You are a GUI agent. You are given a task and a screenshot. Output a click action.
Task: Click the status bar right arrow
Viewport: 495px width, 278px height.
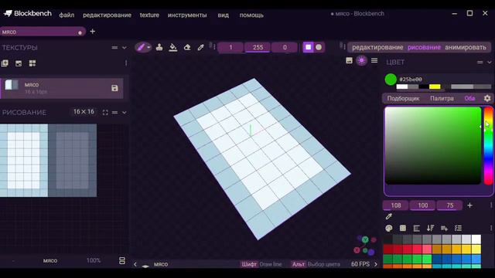376,264
